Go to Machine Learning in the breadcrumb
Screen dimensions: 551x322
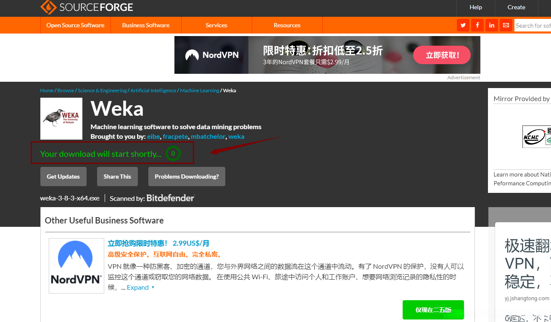point(200,90)
